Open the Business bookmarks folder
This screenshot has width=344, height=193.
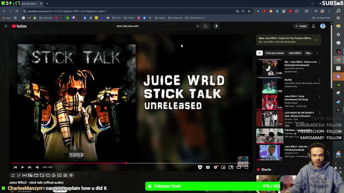click(x=46, y=18)
